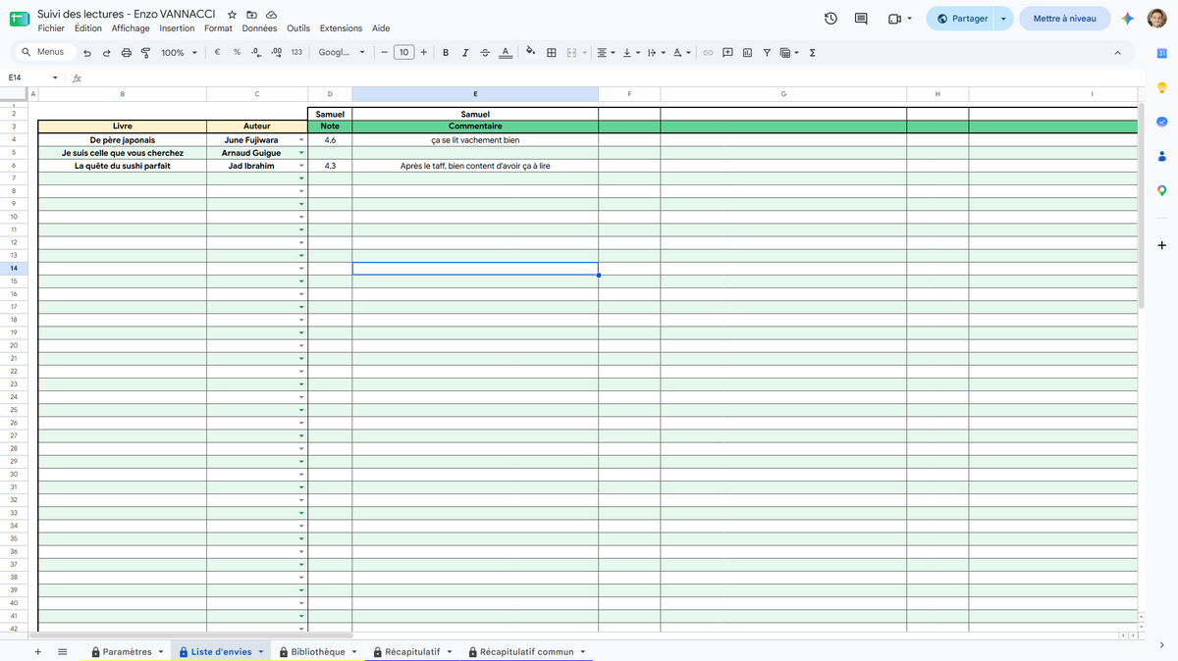Star this document
Image resolution: width=1178 pixels, height=661 pixels.
[232, 15]
